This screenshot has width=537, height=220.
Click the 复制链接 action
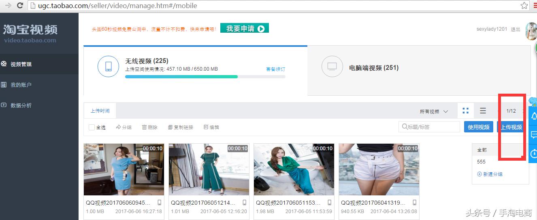point(181,127)
